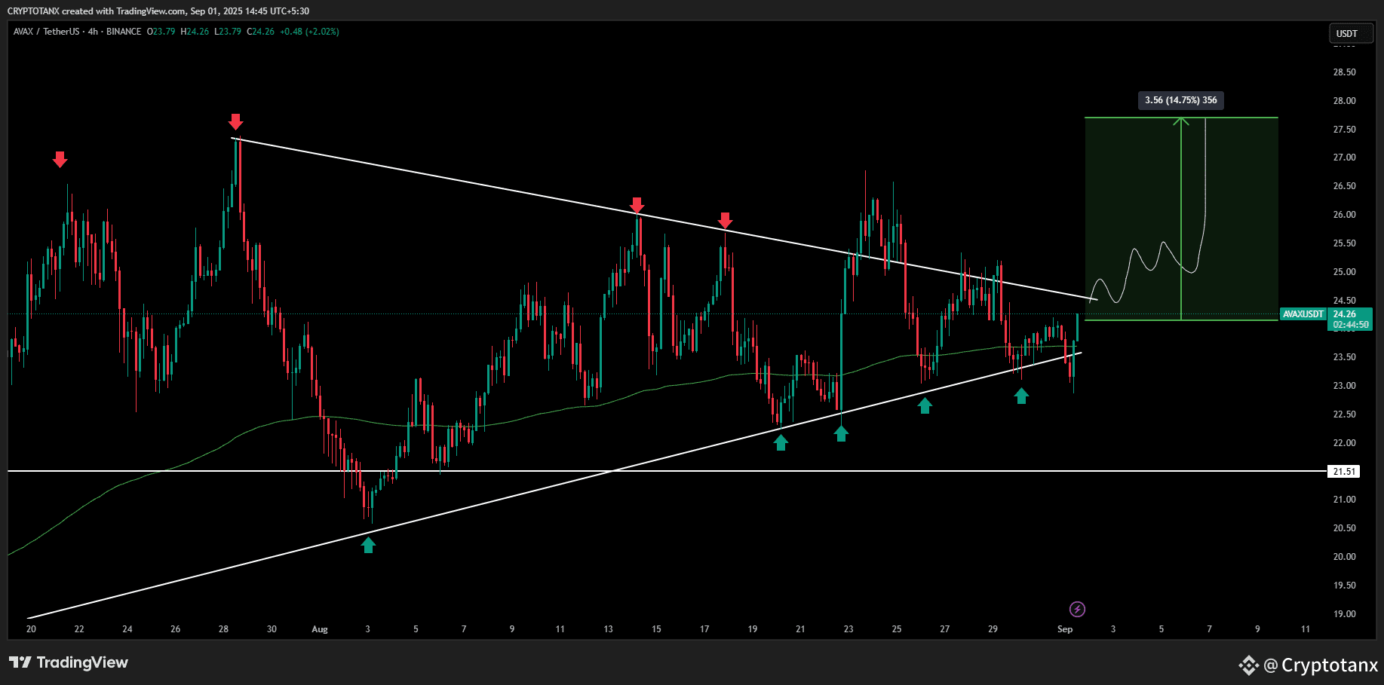The height and width of the screenshot is (685, 1384).
Task: Click the Aug label on the time axis
Action: pyautogui.click(x=320, y=629)
